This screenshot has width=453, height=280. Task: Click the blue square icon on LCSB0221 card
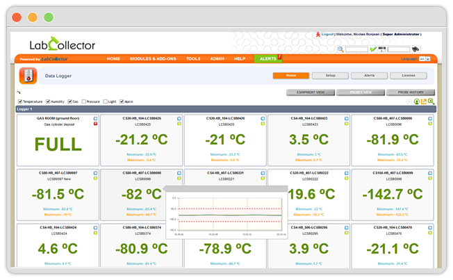click(x=263, y=173)
